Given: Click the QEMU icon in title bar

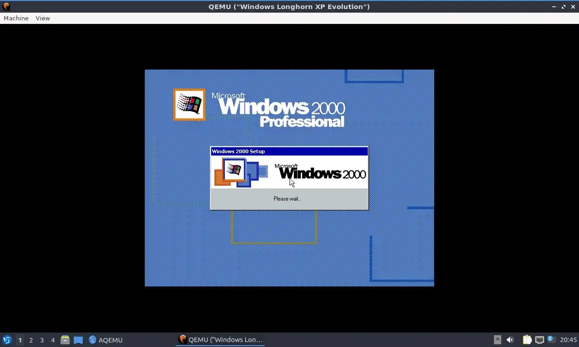Looking at the screenshot, I should point(6,6).
